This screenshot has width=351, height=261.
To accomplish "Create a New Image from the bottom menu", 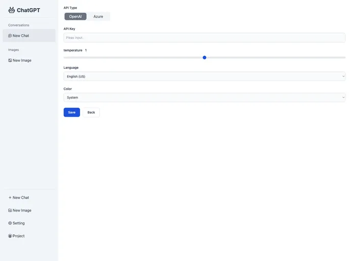I will pyautogui.click(x=29, y=210).
